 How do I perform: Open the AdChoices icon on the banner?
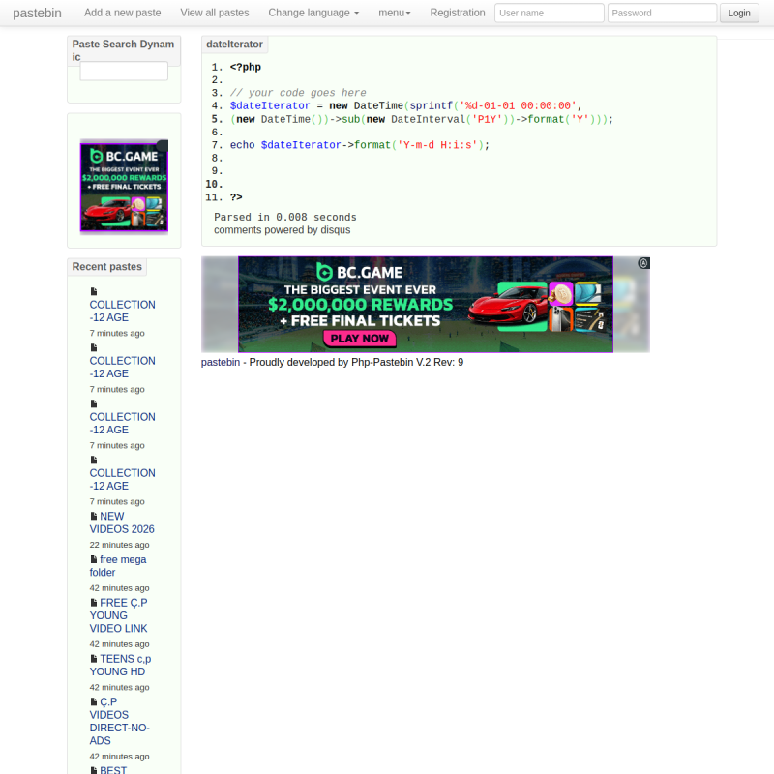643,263
